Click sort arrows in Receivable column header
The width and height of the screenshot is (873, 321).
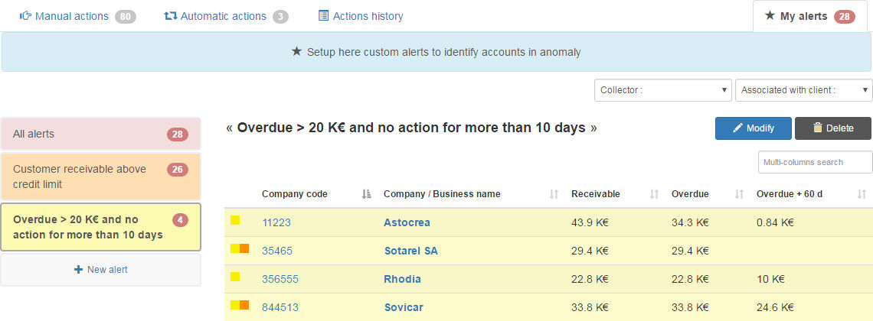[654, 194]
